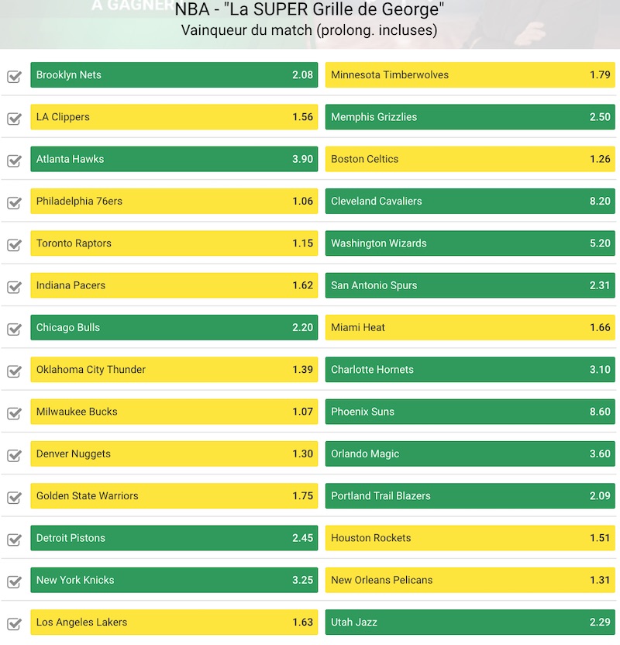Screen dimensions: 620x645
Task: Toggle checkbox beside Milwaukee Bucks row
Action: click(x=14, y=413)
